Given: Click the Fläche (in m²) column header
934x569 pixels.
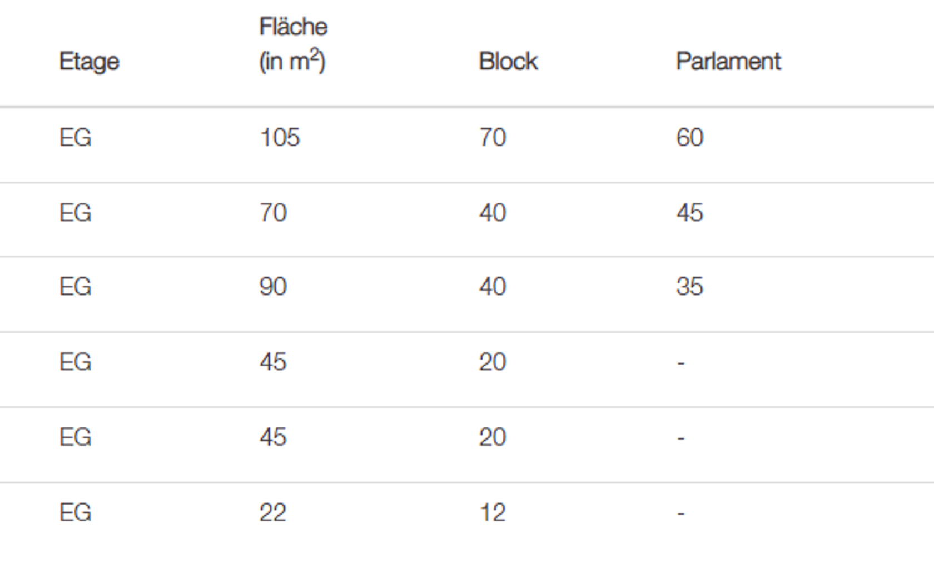Looking at the screenshot, I should pyautogui.click(x=293, y=44).
